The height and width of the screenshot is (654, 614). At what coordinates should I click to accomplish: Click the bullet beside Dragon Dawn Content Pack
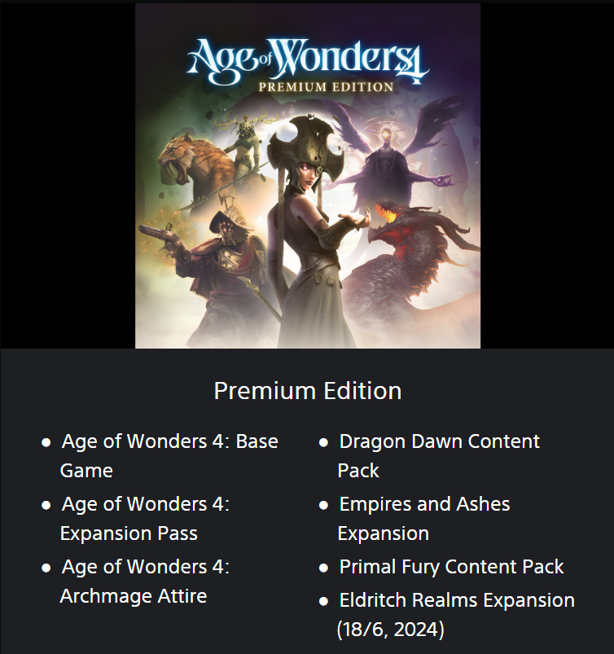tap(323, 442)
